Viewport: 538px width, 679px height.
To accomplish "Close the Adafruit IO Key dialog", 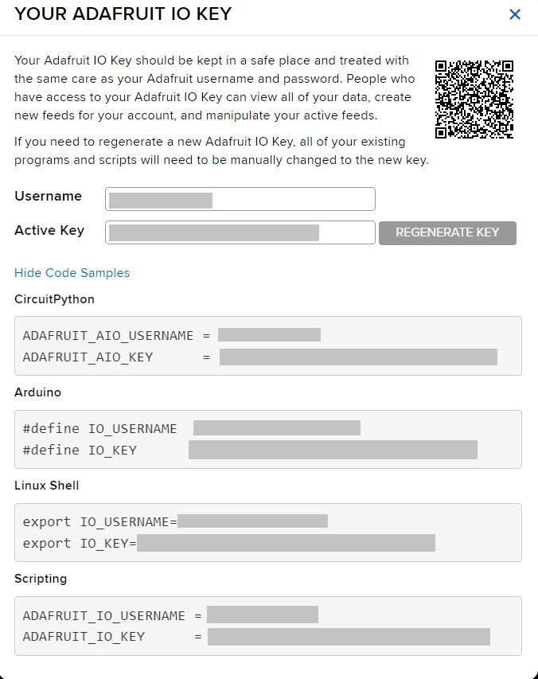I will click(x=515, y=14).
